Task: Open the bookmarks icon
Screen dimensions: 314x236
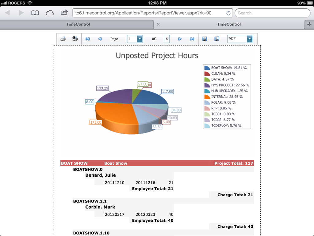Action: (35, 13)
